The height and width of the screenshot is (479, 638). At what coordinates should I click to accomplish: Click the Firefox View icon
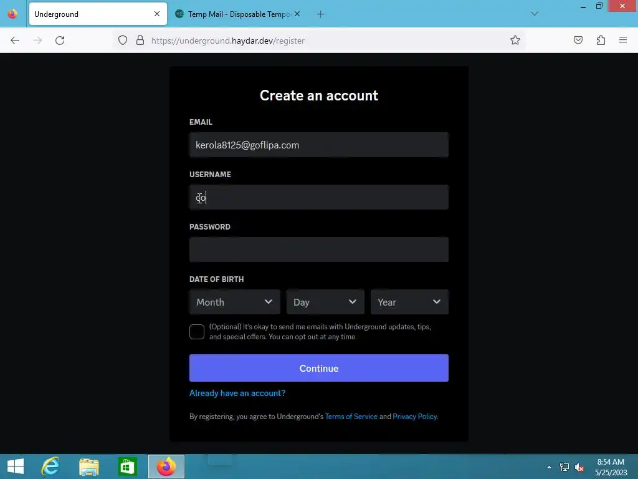tap(12, 14)
